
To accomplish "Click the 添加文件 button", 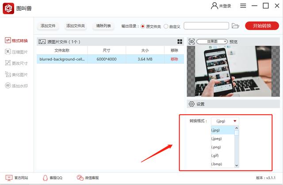I will tap(48, 26).
